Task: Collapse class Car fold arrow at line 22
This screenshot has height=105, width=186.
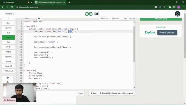Action: pyautogui.click(x=23, y=71)
